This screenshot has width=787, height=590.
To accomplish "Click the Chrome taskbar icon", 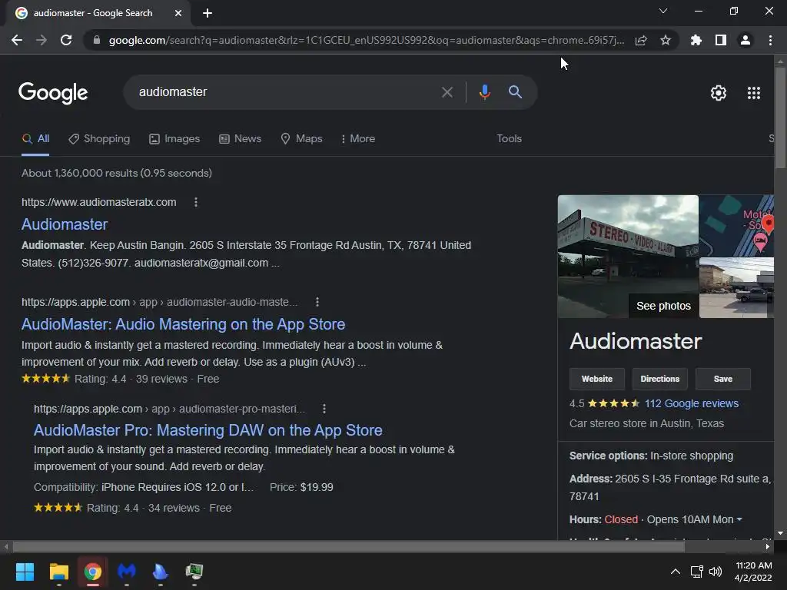I will 92,572.
